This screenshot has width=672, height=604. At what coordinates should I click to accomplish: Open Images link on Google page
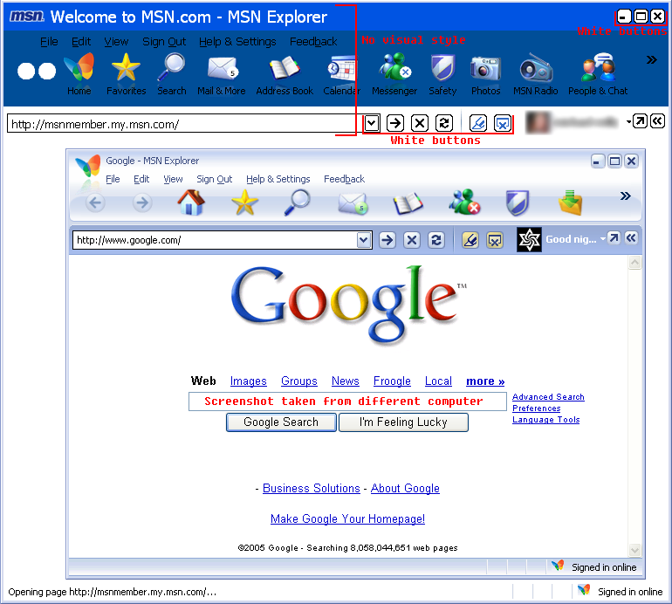(248, 381)
